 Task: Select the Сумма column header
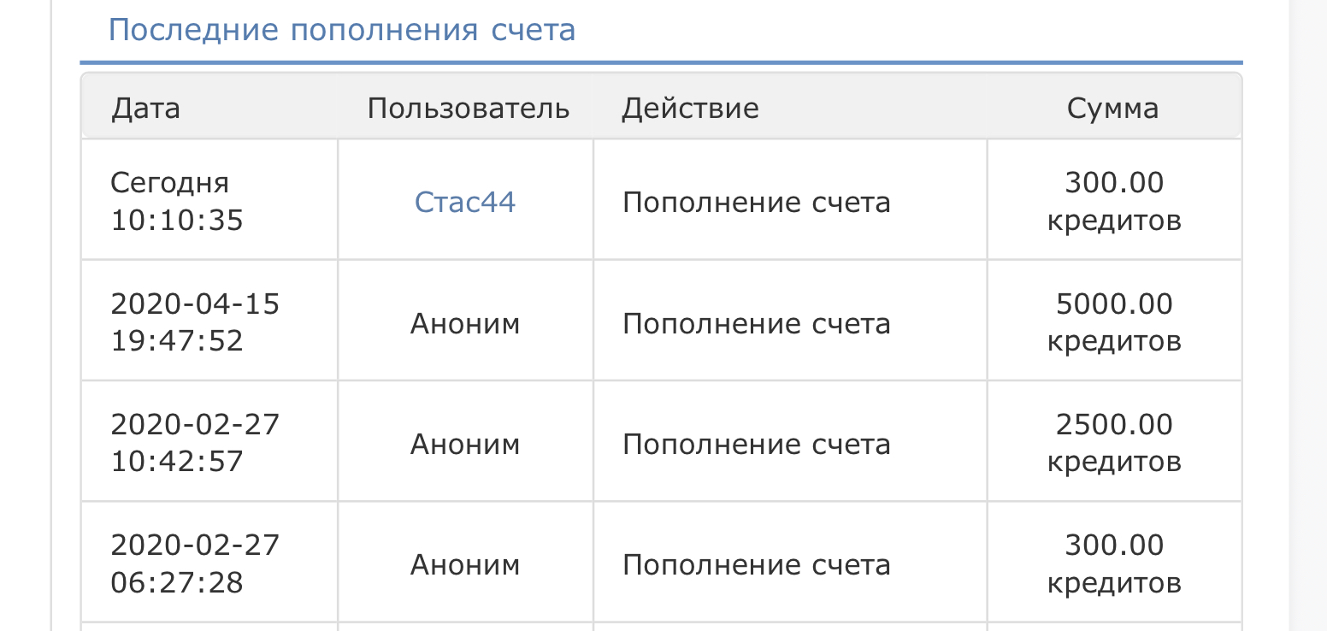coord(1113,109)
